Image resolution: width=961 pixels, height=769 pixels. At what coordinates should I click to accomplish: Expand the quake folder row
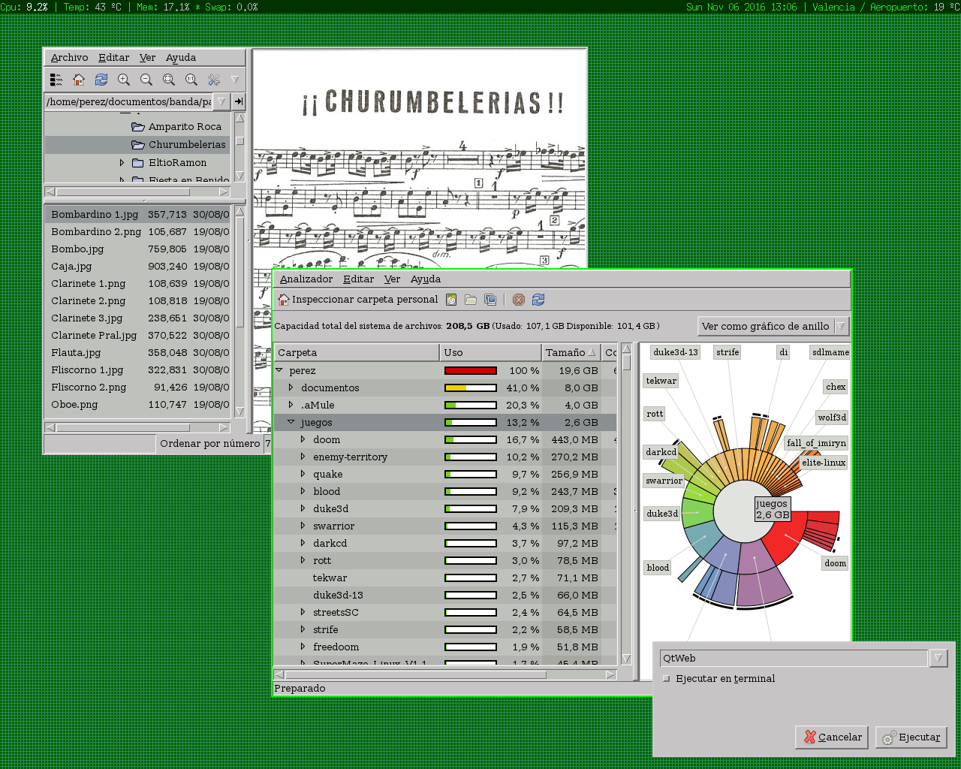tap(303, 474)
